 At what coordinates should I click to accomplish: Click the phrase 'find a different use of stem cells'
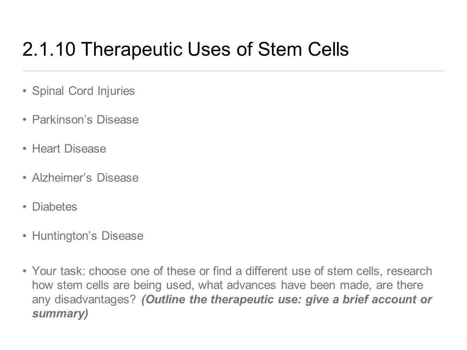pyautogui.click(x=288, y=271)
